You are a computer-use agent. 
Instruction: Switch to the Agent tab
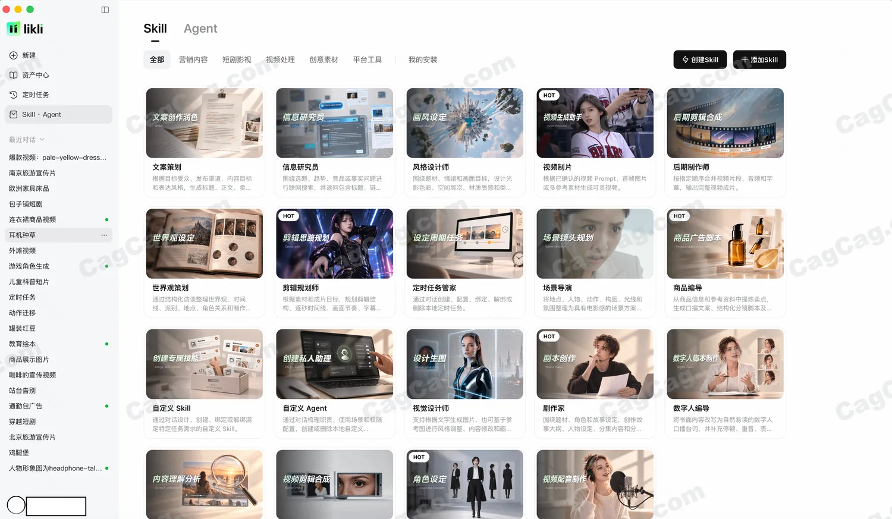click(200, 29)
